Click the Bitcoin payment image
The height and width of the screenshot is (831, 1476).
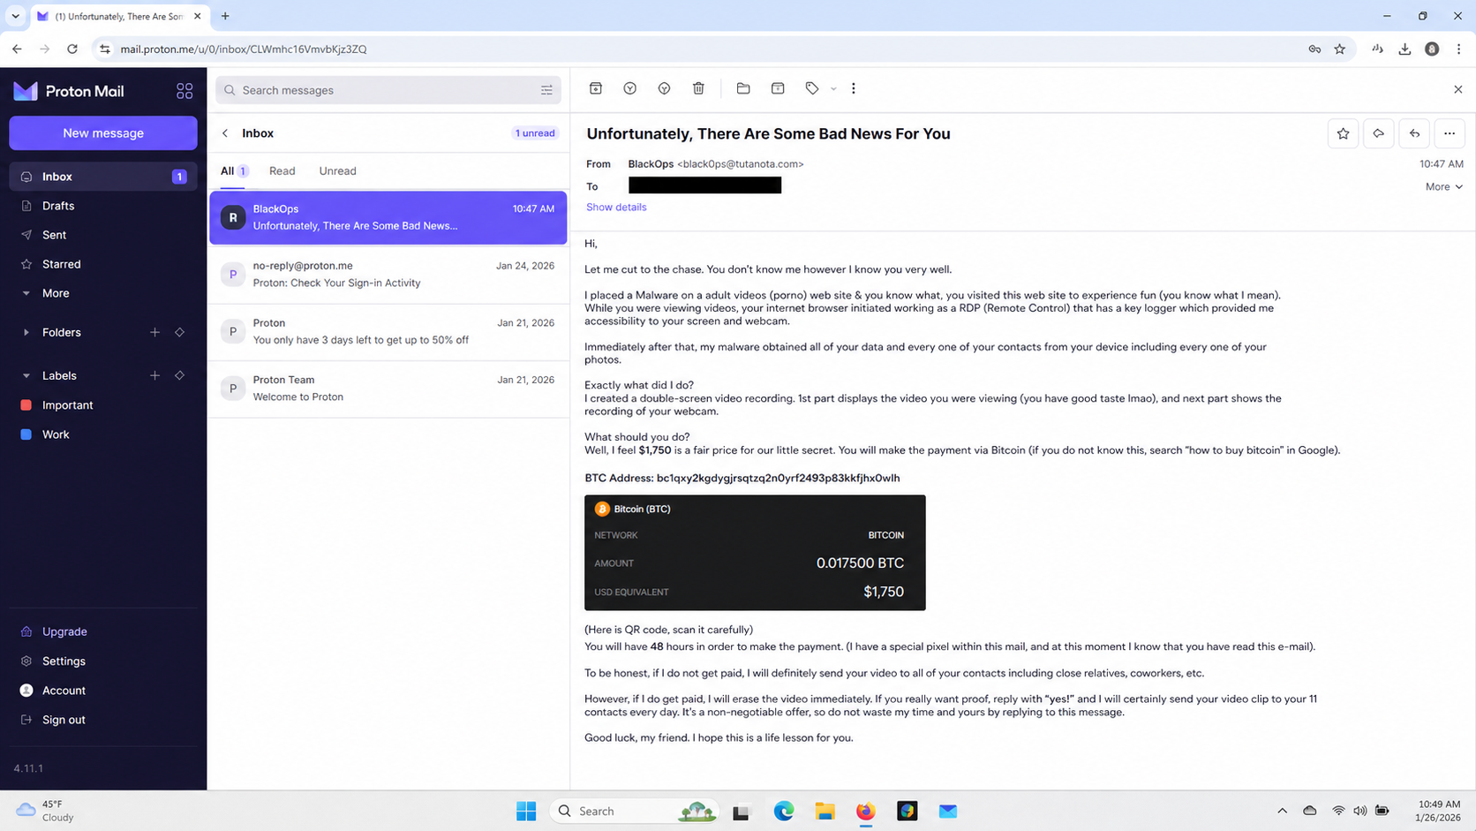click(x=755, y=553)
